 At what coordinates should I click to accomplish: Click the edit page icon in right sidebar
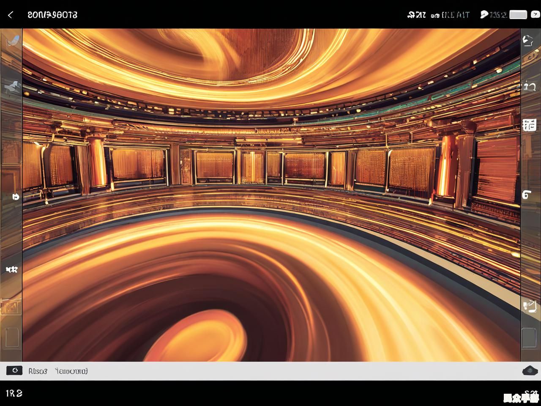[530, 306]
